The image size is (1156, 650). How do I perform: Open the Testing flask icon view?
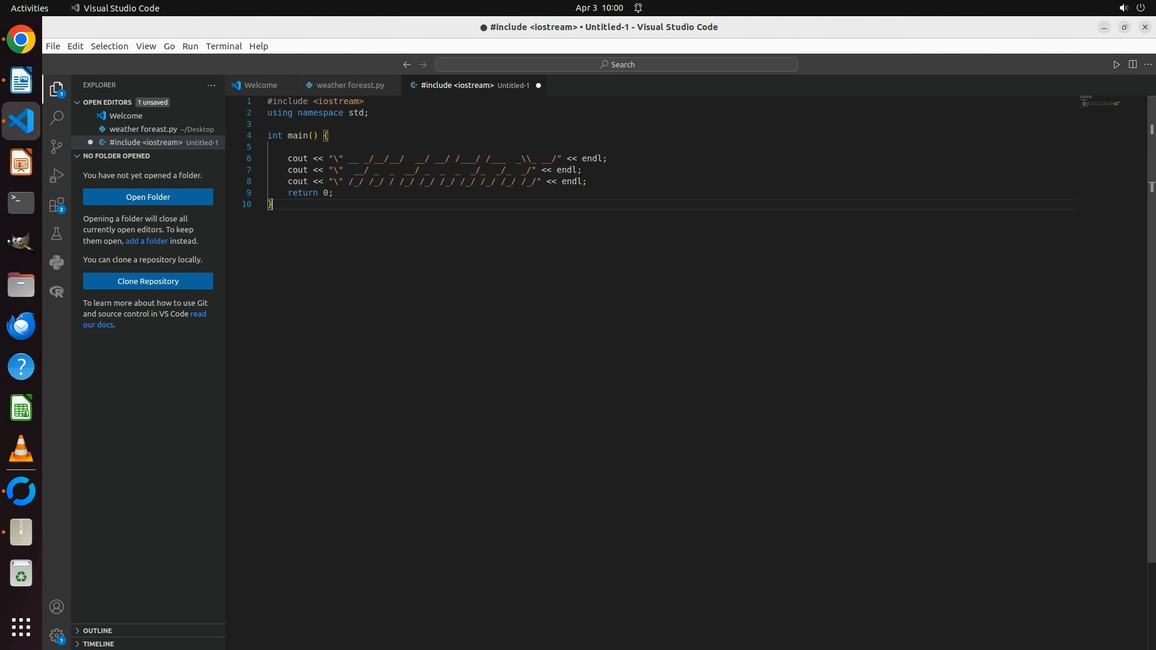click(x=57, y=234)
